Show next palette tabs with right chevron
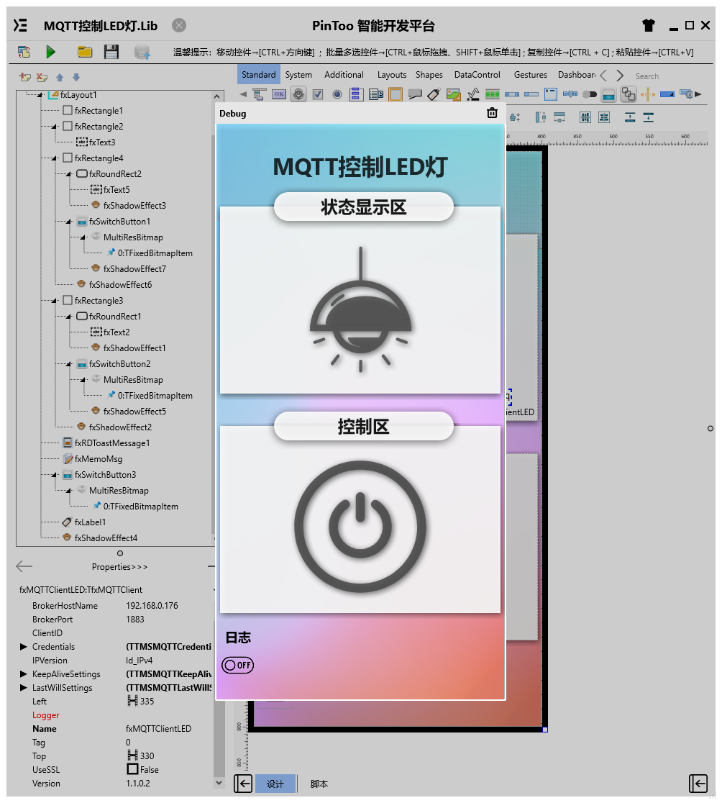Image resolution: width=722 pixels, height=803 pixels. (x=620, y=76)
